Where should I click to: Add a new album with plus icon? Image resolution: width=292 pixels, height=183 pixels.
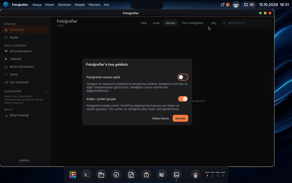(x=46, y=91)
